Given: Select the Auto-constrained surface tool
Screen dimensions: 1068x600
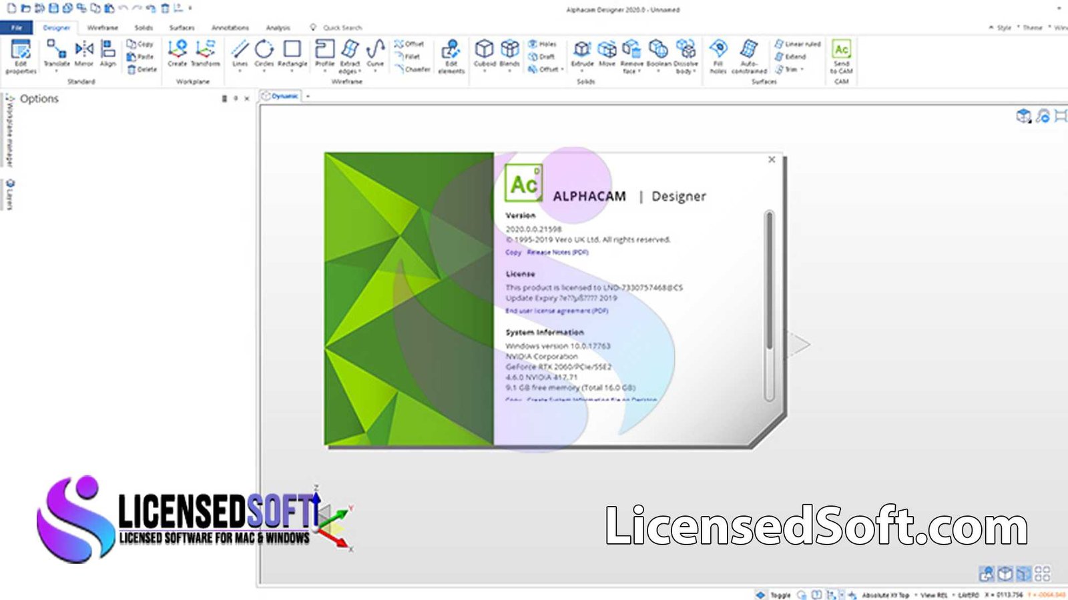Looking at the screenshot, I should tap(749, 57).
